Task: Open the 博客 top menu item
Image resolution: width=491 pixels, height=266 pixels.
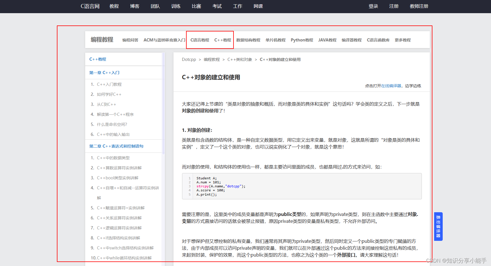Action: click(135, 6)
